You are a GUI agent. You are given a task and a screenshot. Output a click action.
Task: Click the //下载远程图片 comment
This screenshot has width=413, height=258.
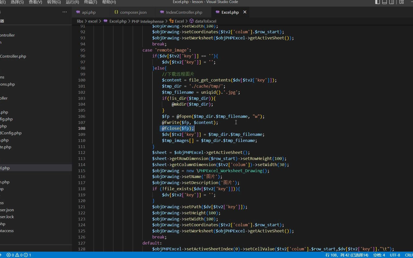tap(178, 74)
